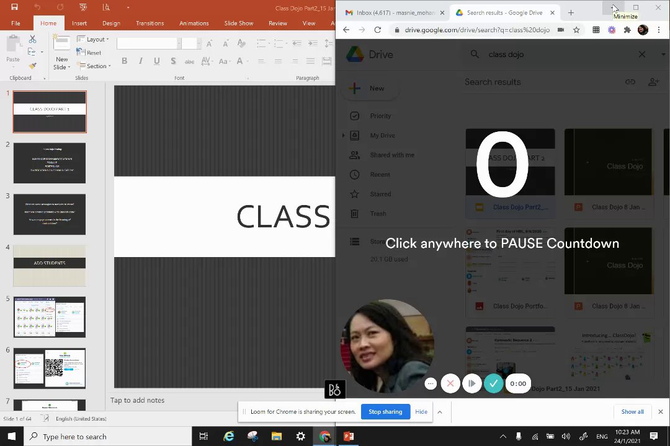Switch to the Insert ribbon tab
Viewport: 670px width, 446px height.
pyautogui.click(x=79, y=23)
